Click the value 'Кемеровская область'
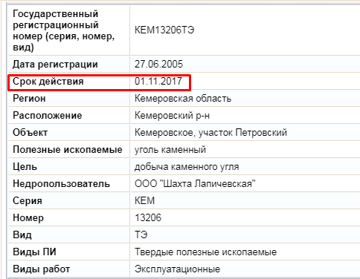Viewport: 360px width, 279px height. click(183, 99)
